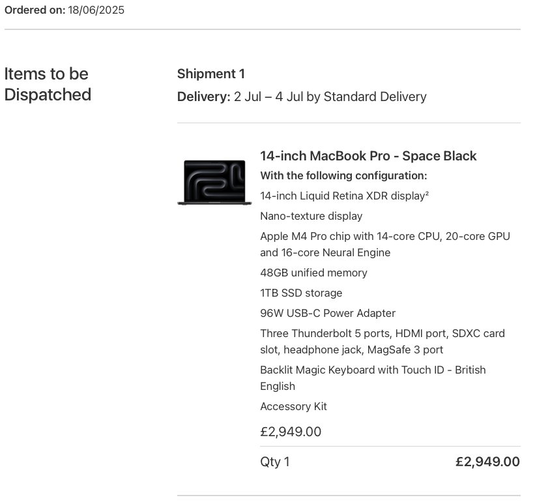
Task: Click the Apple M4 Pro chip description
Action: 384,245
